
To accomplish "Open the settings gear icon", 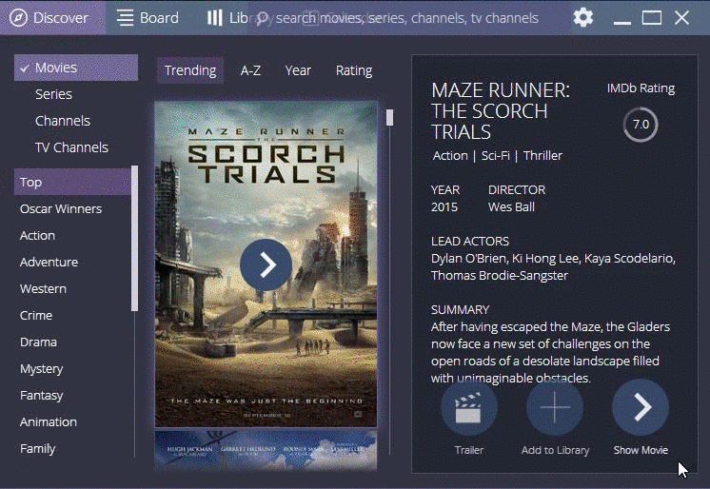I will [582, 18].
